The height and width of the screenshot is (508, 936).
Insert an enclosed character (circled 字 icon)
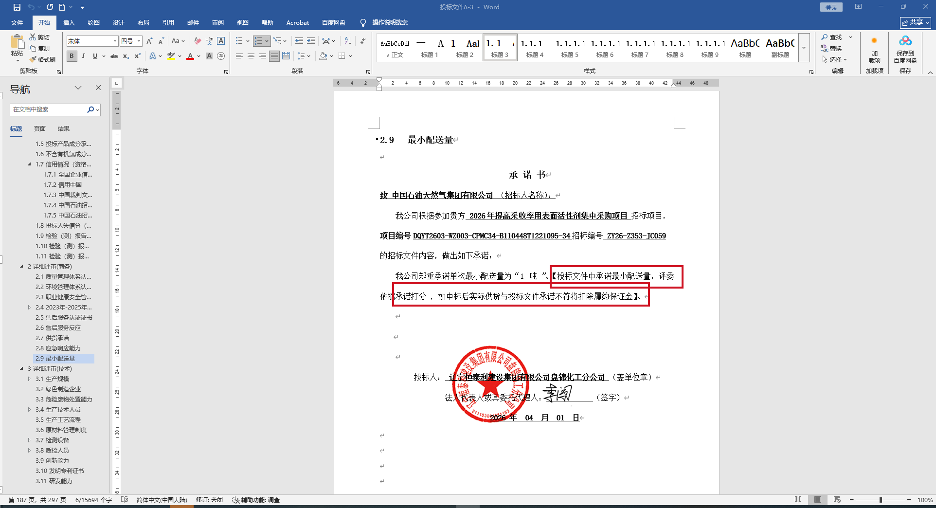[x=221, y=56]
